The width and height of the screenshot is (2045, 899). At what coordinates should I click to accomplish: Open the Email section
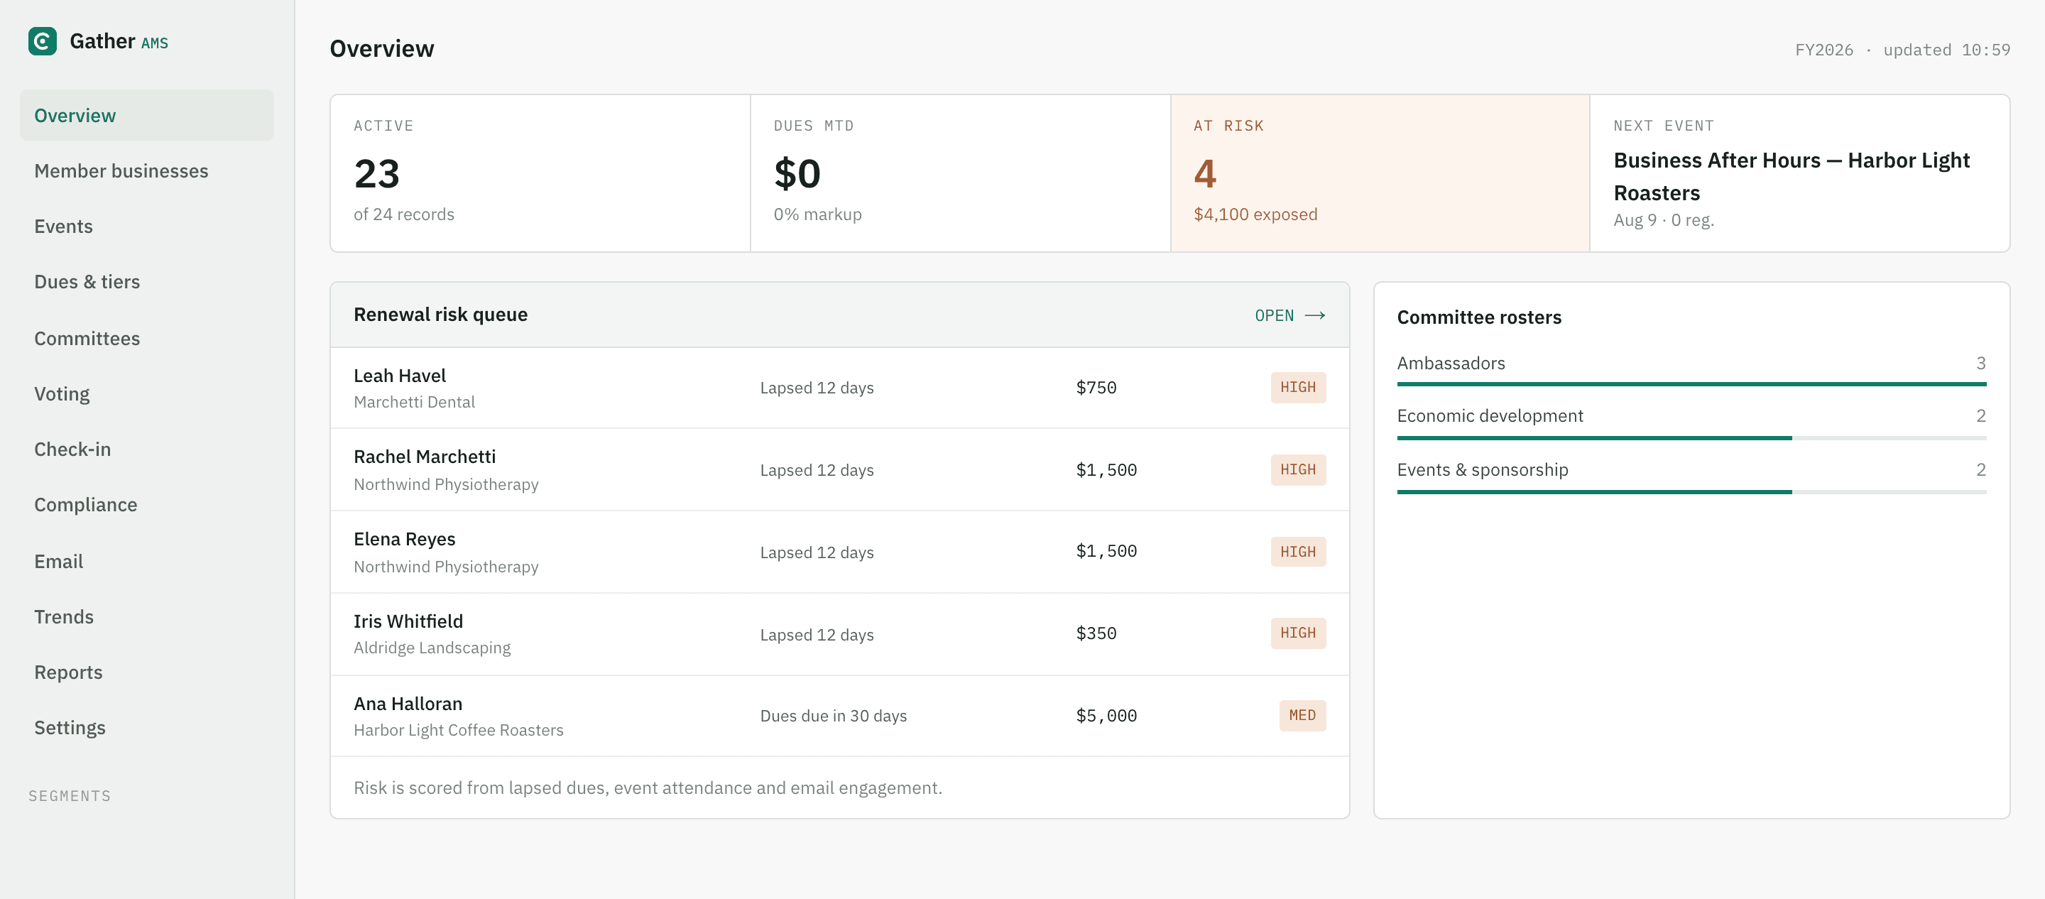tap(147, 562)
